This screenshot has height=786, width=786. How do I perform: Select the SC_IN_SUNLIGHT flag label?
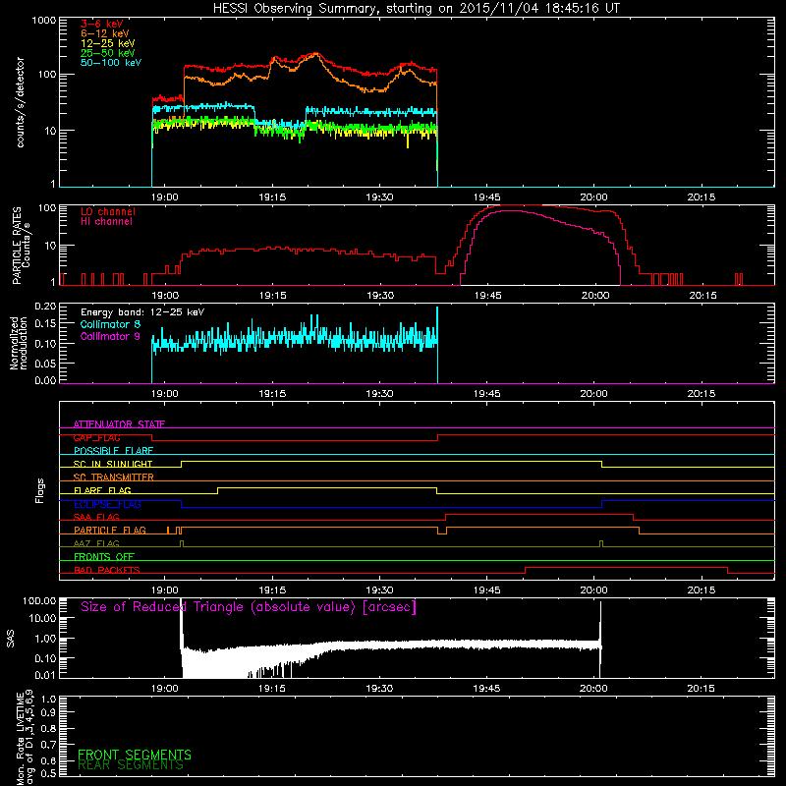tap(113, 464)
